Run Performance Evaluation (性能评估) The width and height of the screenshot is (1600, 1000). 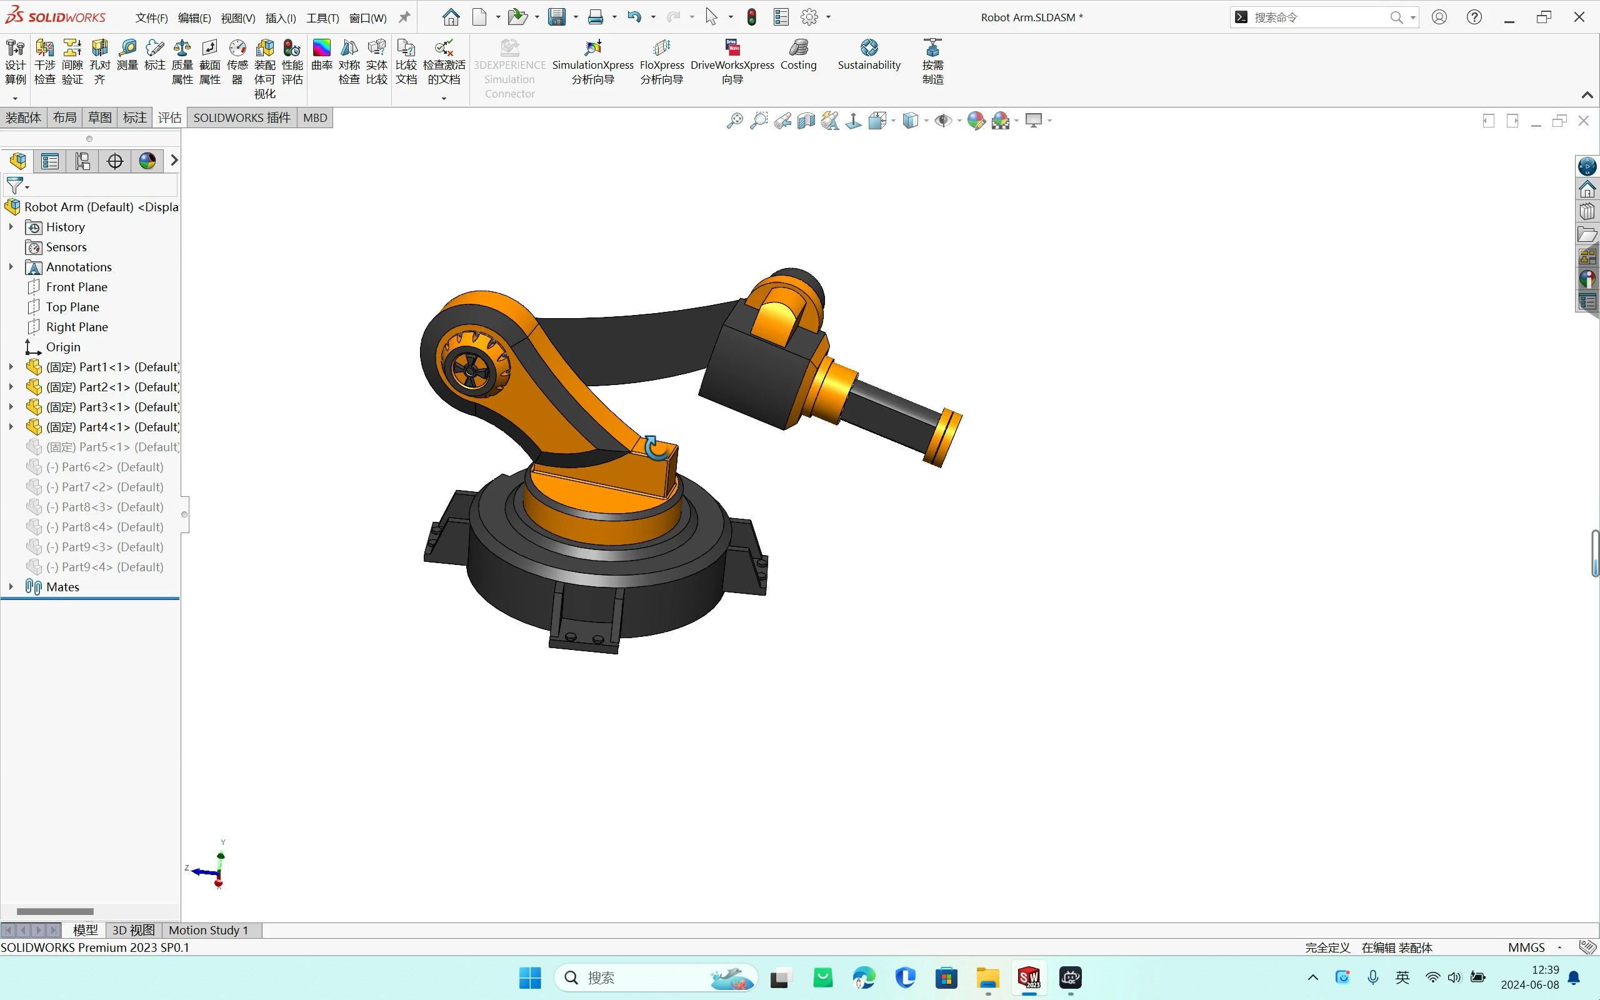(x=292, y=61)
